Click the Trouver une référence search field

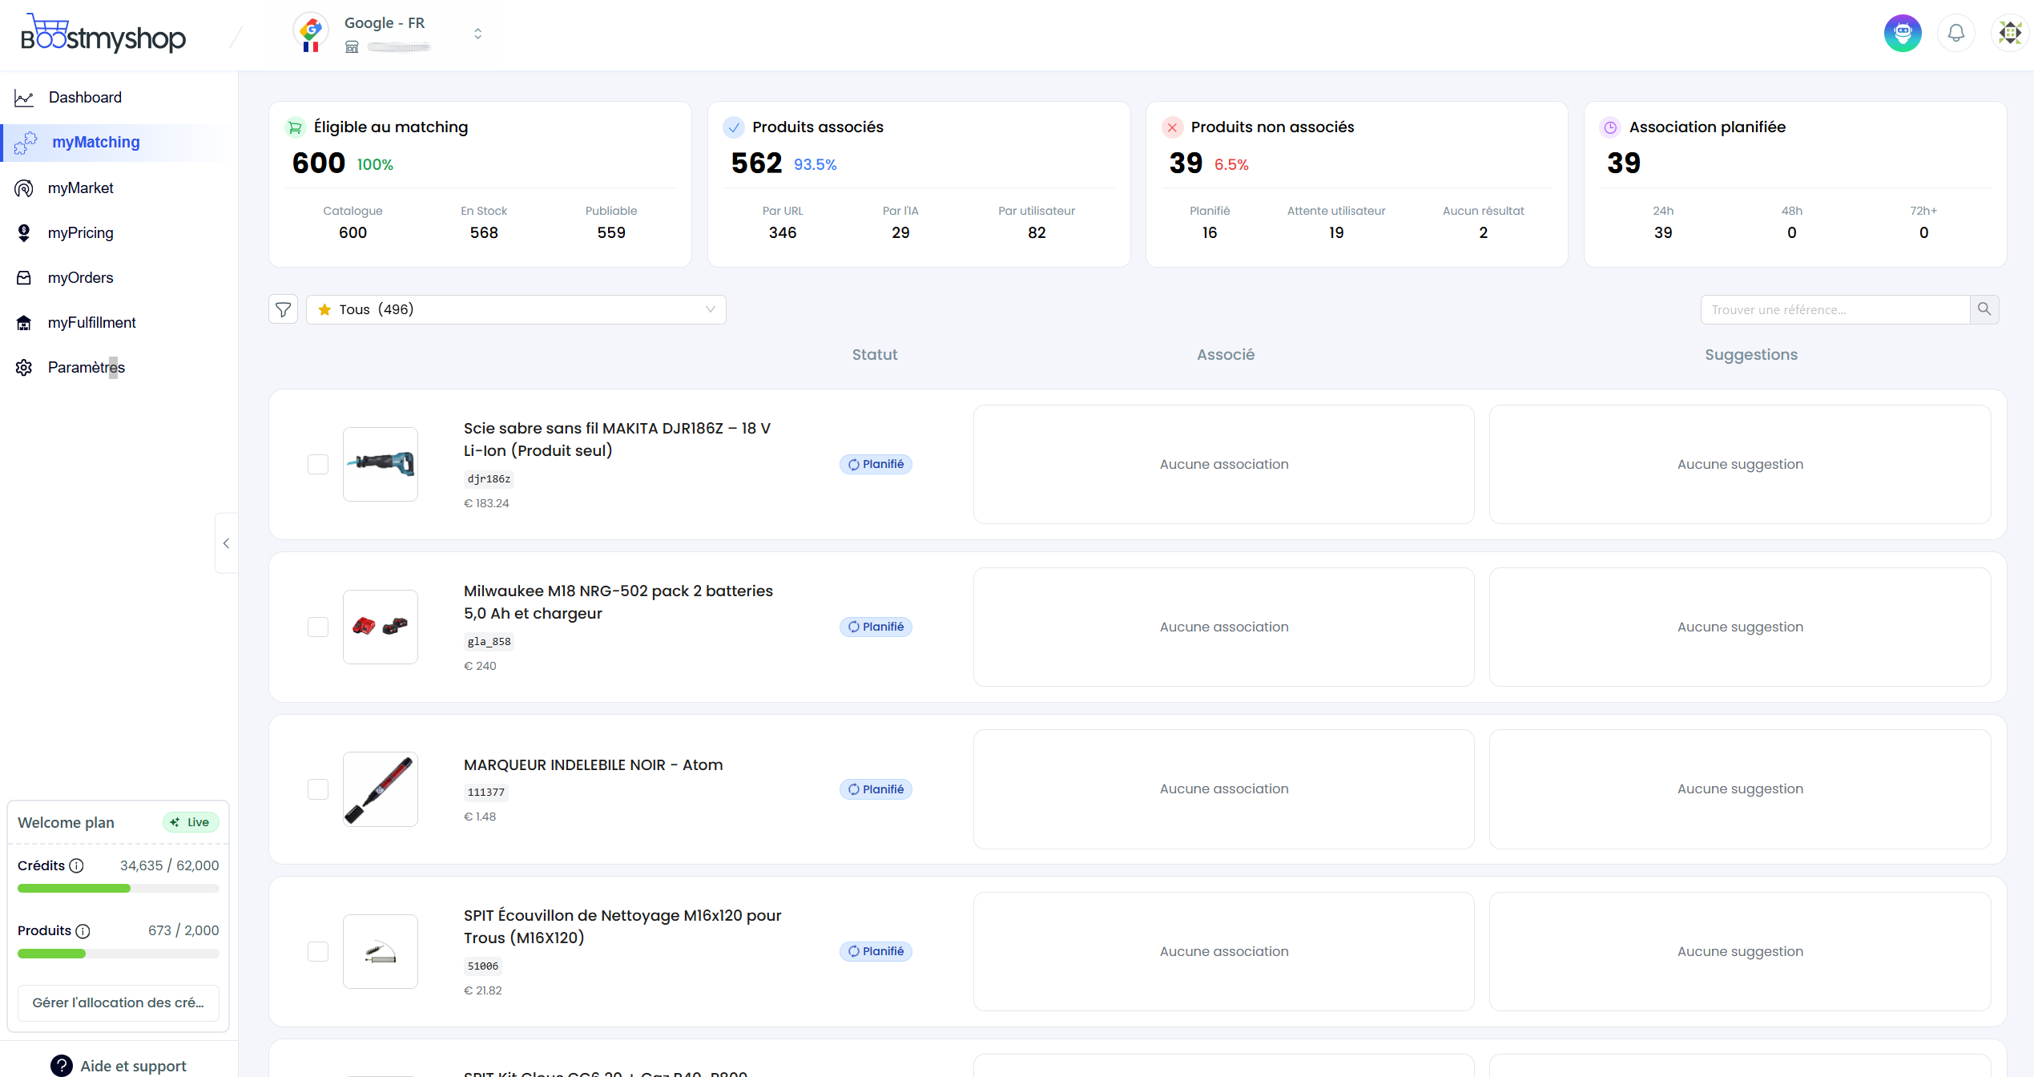coord(1835,309)
